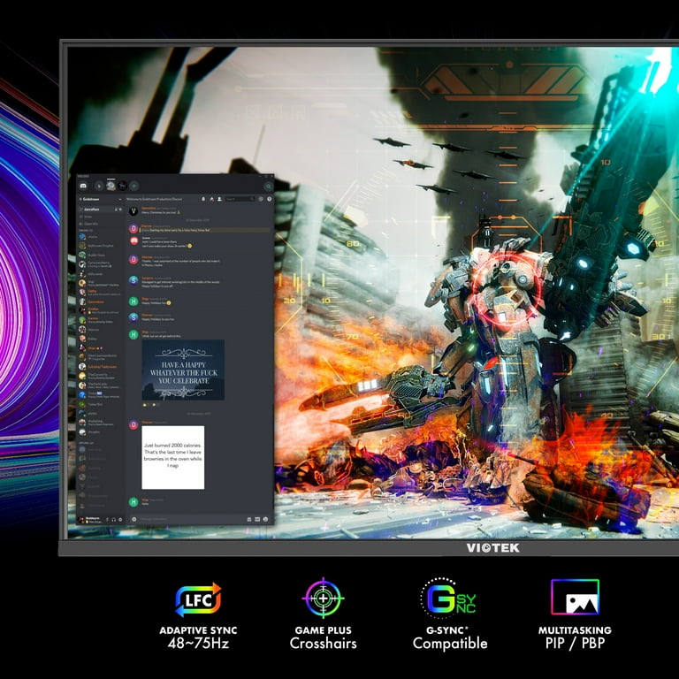This screenshot has width=679, height=679.
Task: Open the emoji picker icon
Action: (265, 519)
